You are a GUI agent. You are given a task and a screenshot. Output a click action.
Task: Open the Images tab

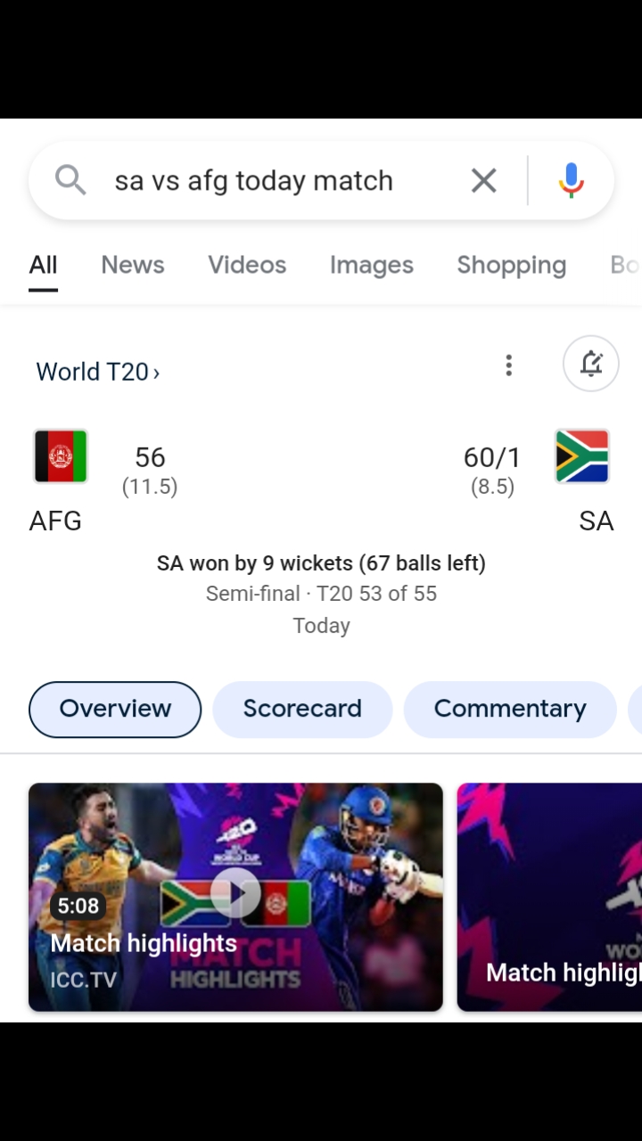(372, 265)
